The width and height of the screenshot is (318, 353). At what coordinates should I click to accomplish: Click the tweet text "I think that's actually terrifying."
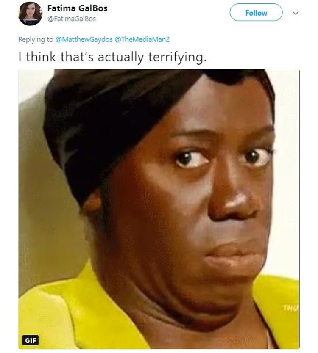112,57
